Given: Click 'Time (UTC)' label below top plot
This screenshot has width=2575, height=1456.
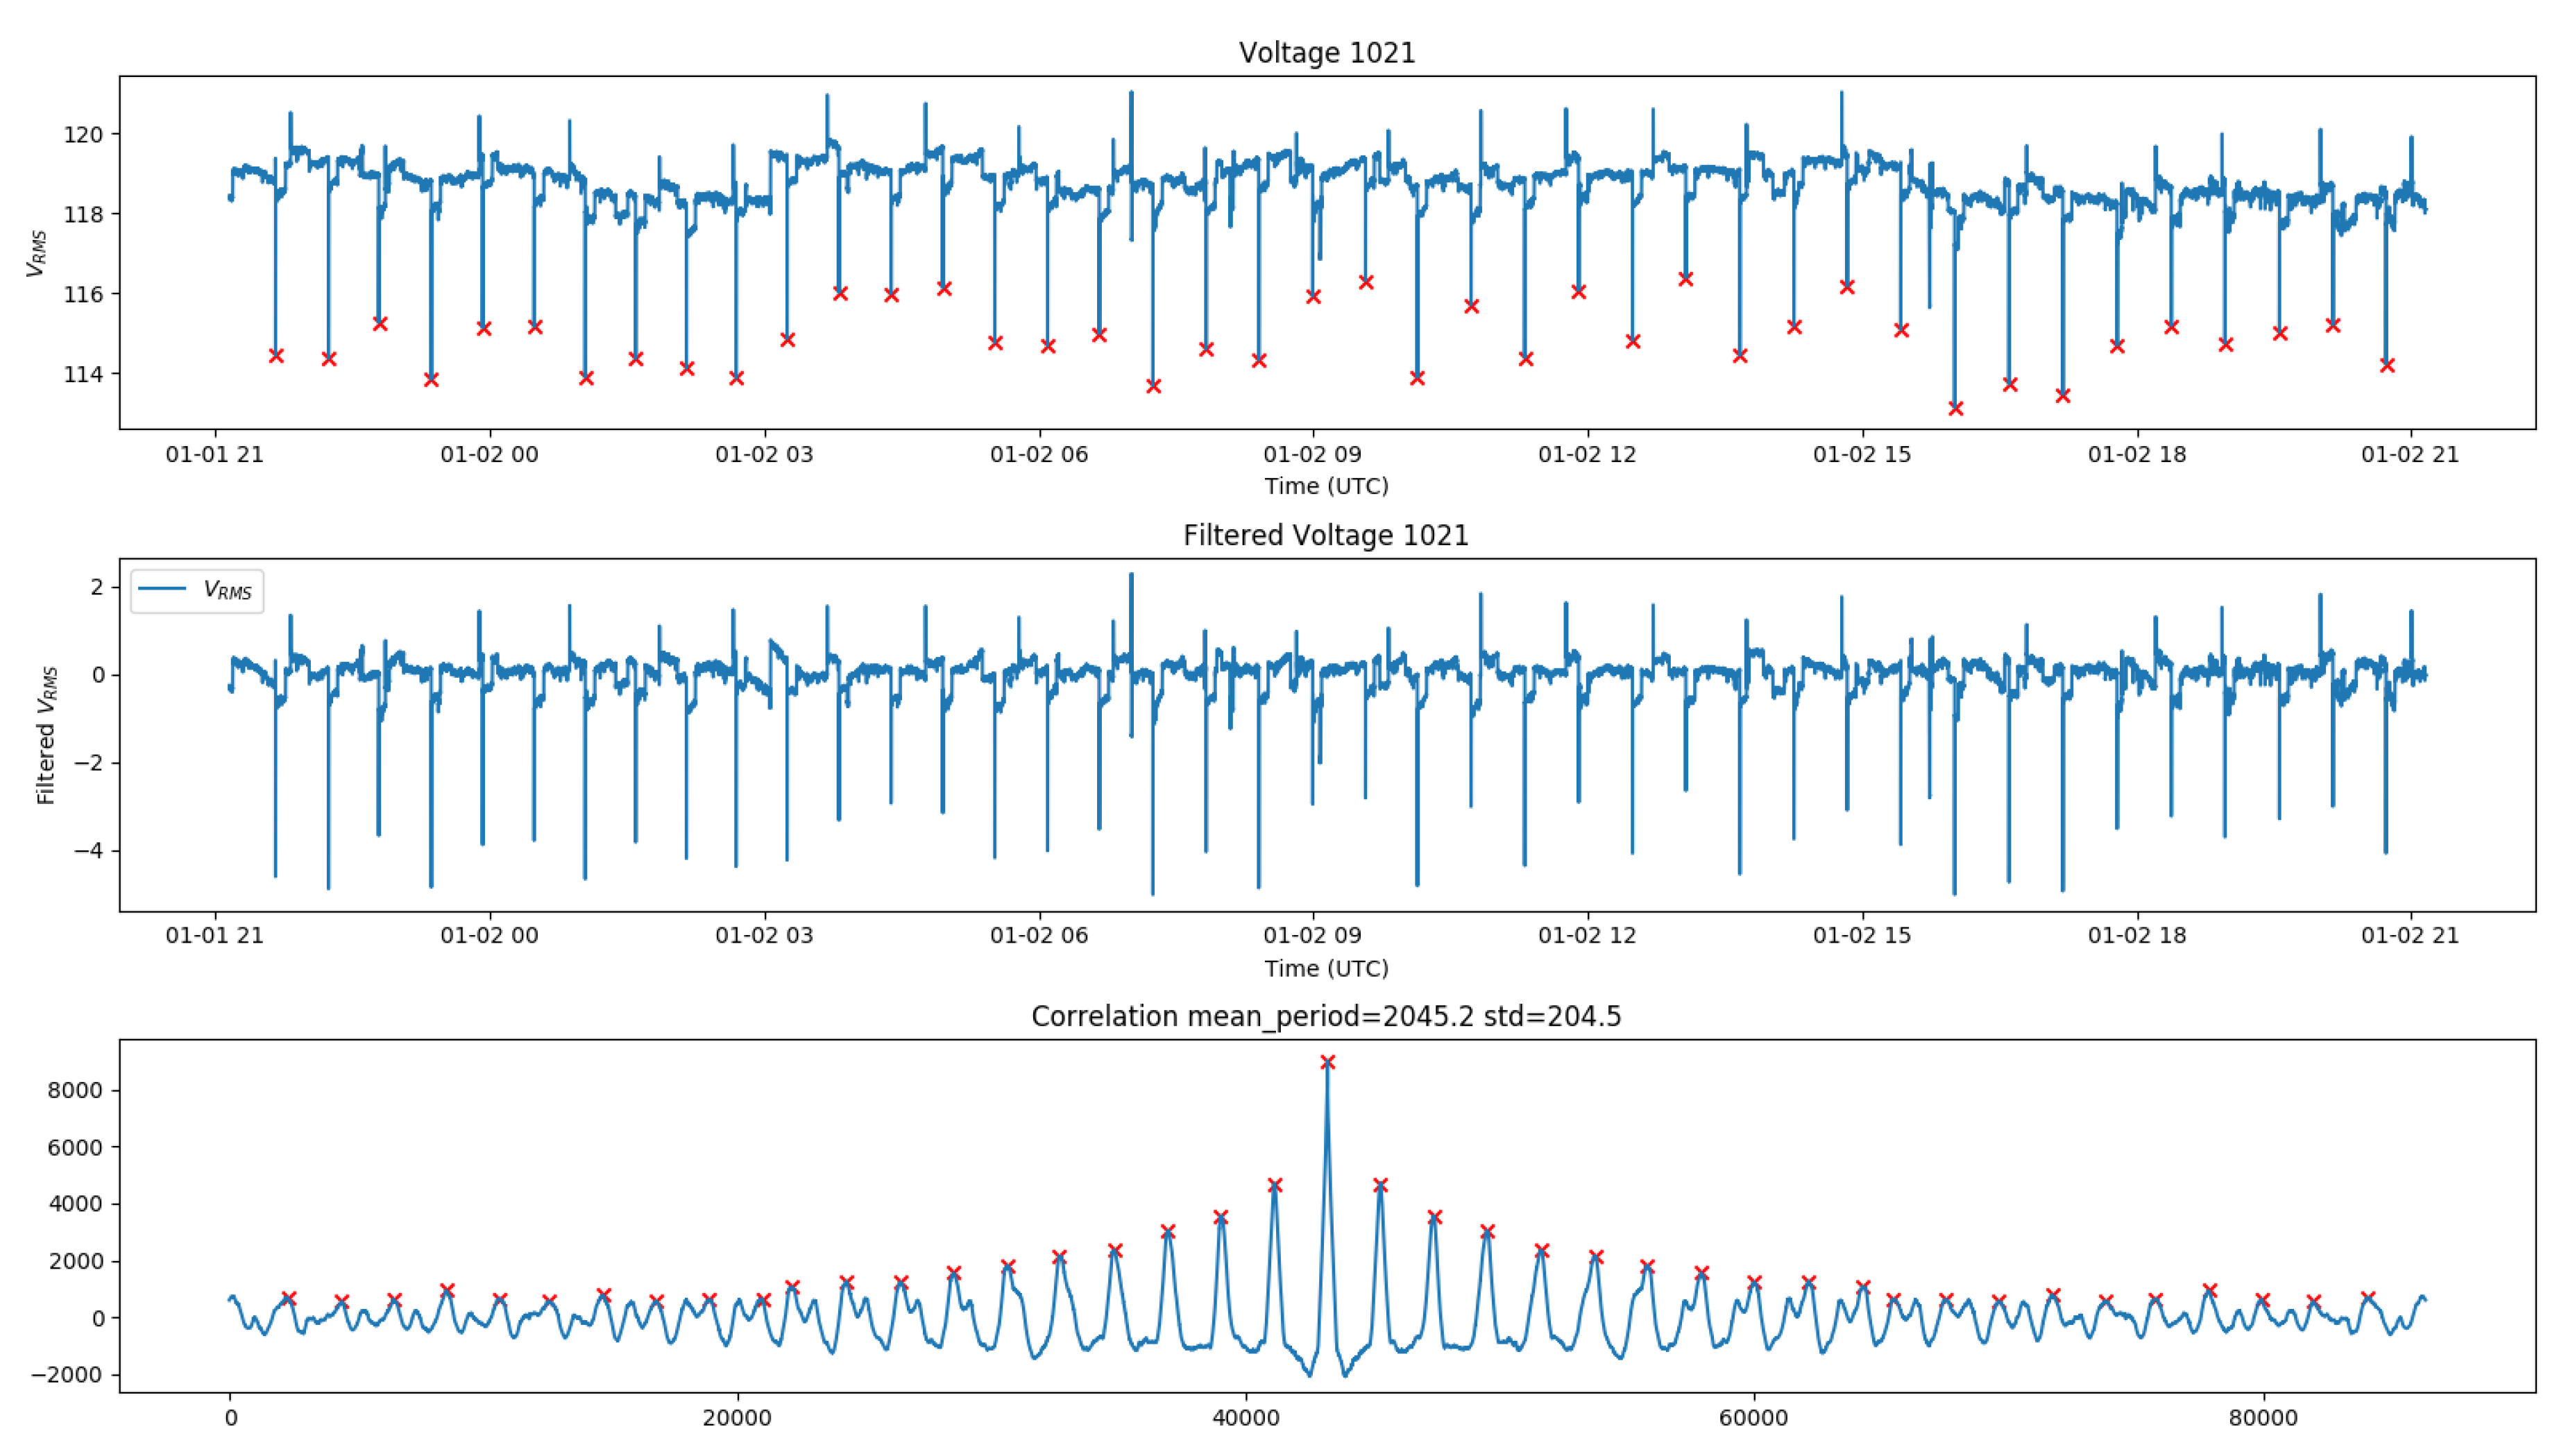Looking at the screenshot, I should (1326, 486).
